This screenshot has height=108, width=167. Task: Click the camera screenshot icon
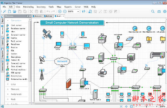[x=159, y=11]
